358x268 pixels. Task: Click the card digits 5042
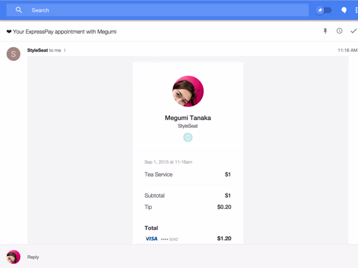[173, 239]
